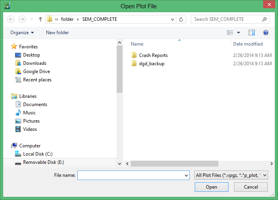Open the Music library
The image size is (278, 200).
pos(29,113)
